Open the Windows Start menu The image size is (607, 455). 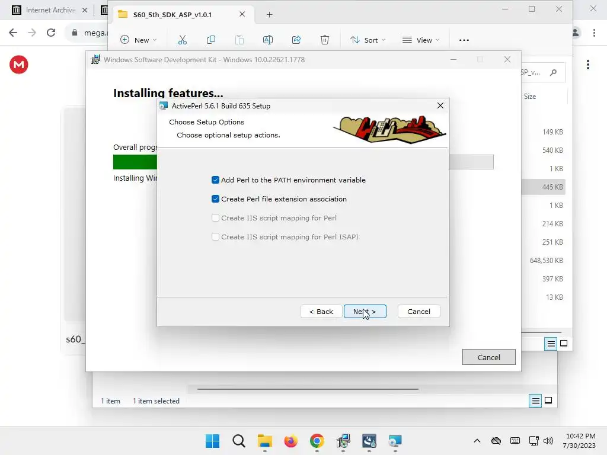213,441
